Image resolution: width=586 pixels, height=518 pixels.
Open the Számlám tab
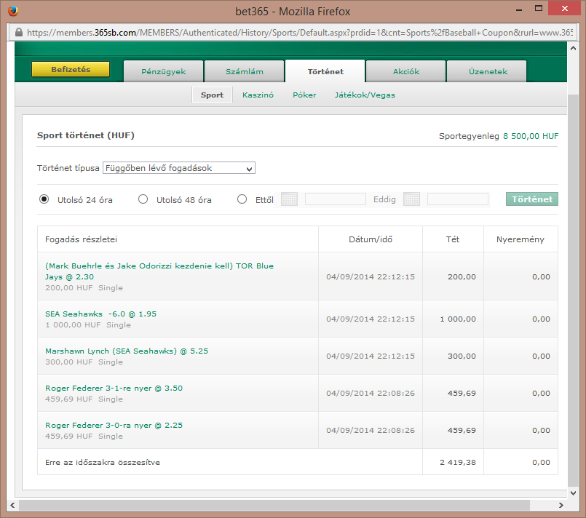click(245, 71)
